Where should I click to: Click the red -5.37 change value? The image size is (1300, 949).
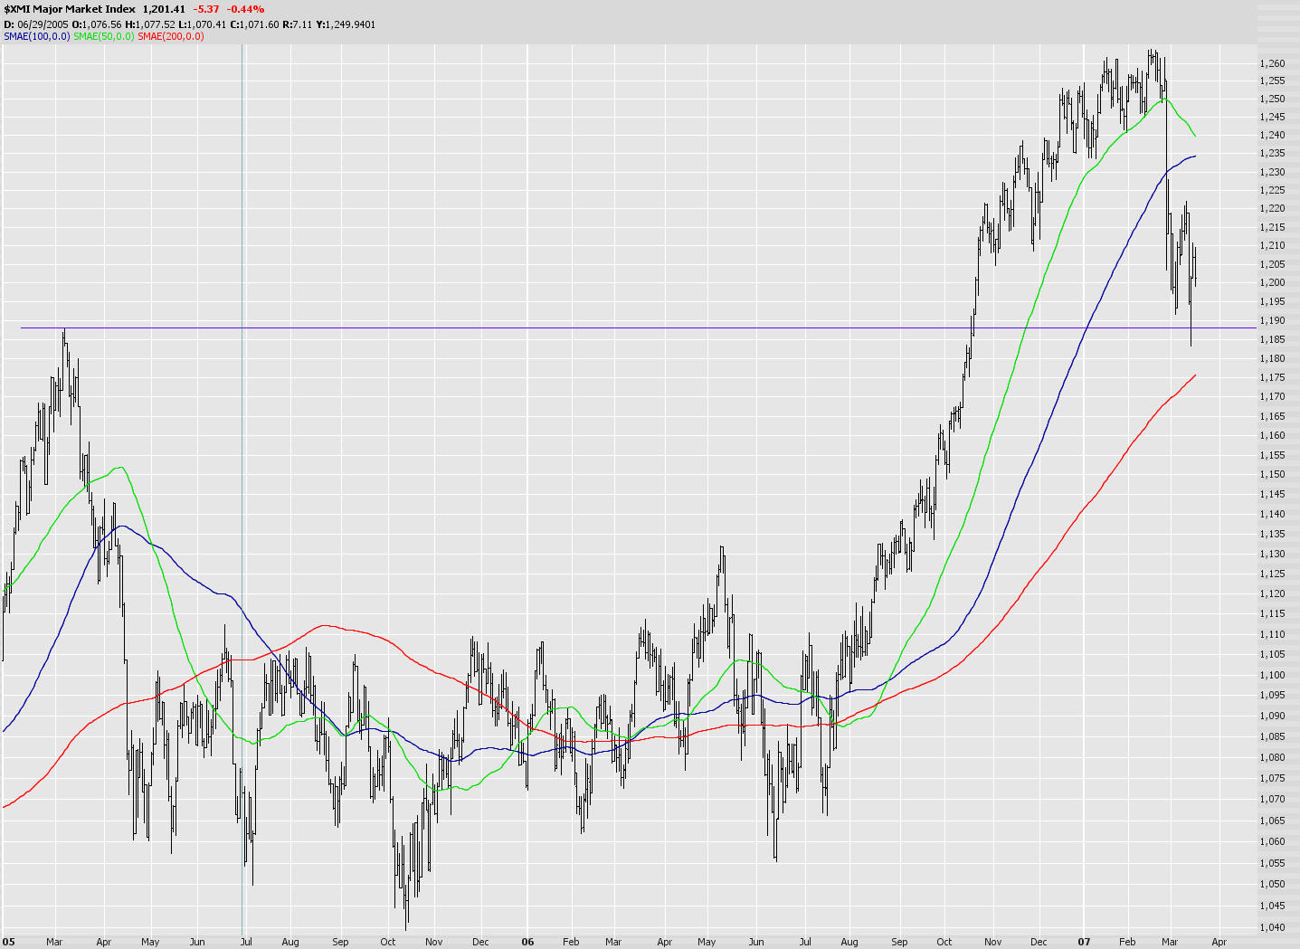click(206, 9)
